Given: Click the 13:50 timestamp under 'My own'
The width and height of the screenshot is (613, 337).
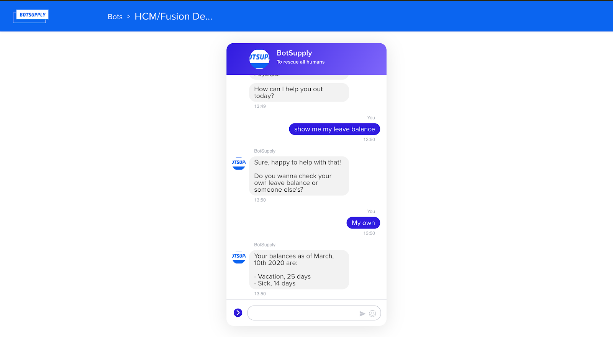Looking at the screenshot, I should 369,233.
